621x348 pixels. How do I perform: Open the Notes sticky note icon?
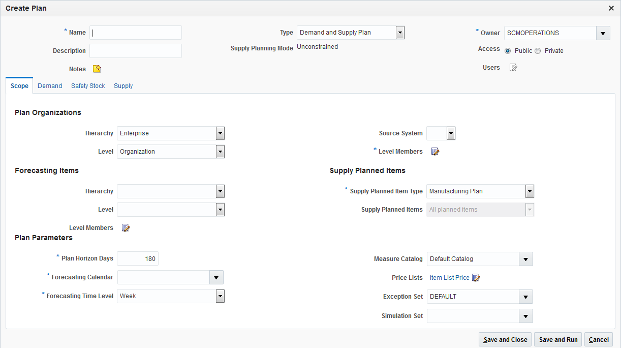pos(97,69)
